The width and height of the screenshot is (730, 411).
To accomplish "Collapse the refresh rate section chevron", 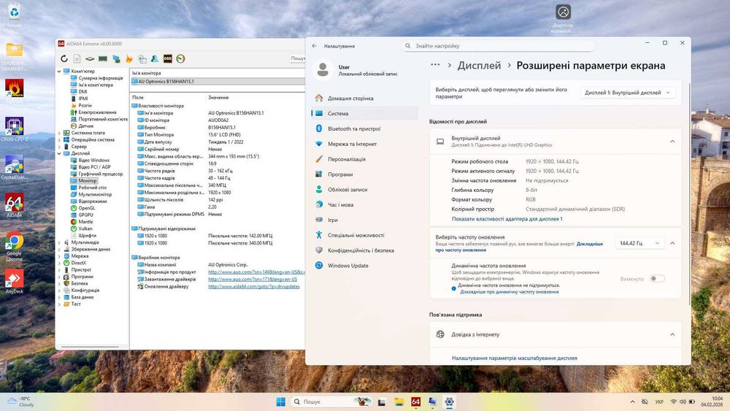I will (x=672, y=243).
